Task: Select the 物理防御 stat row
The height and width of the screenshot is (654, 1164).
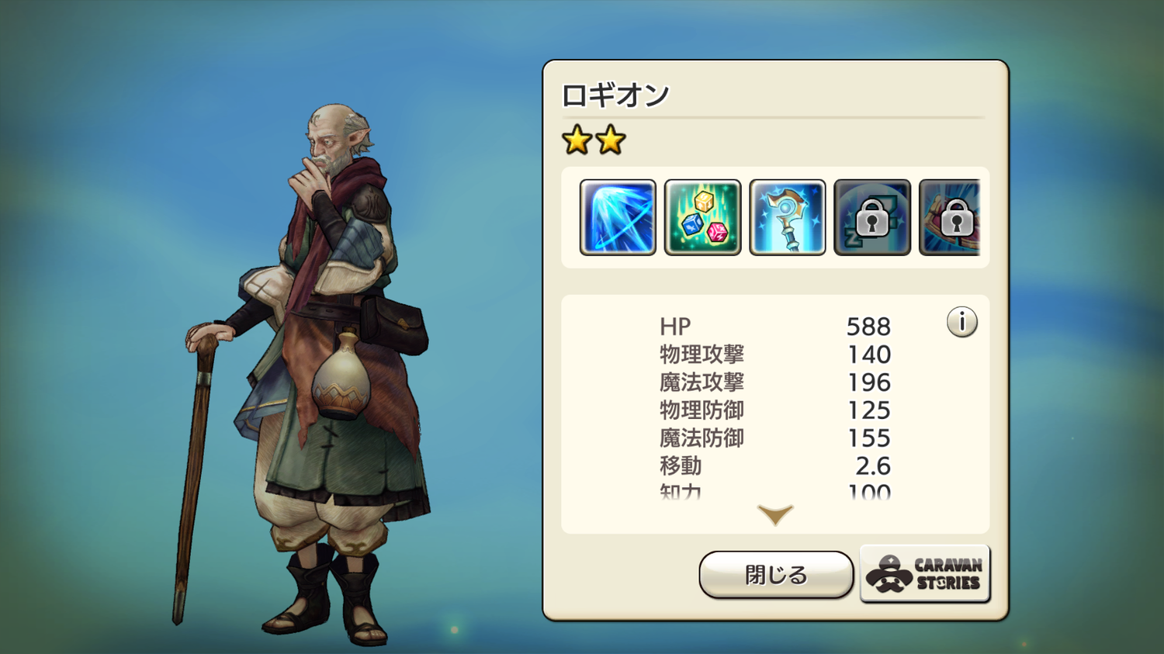Action: [775, 410]
